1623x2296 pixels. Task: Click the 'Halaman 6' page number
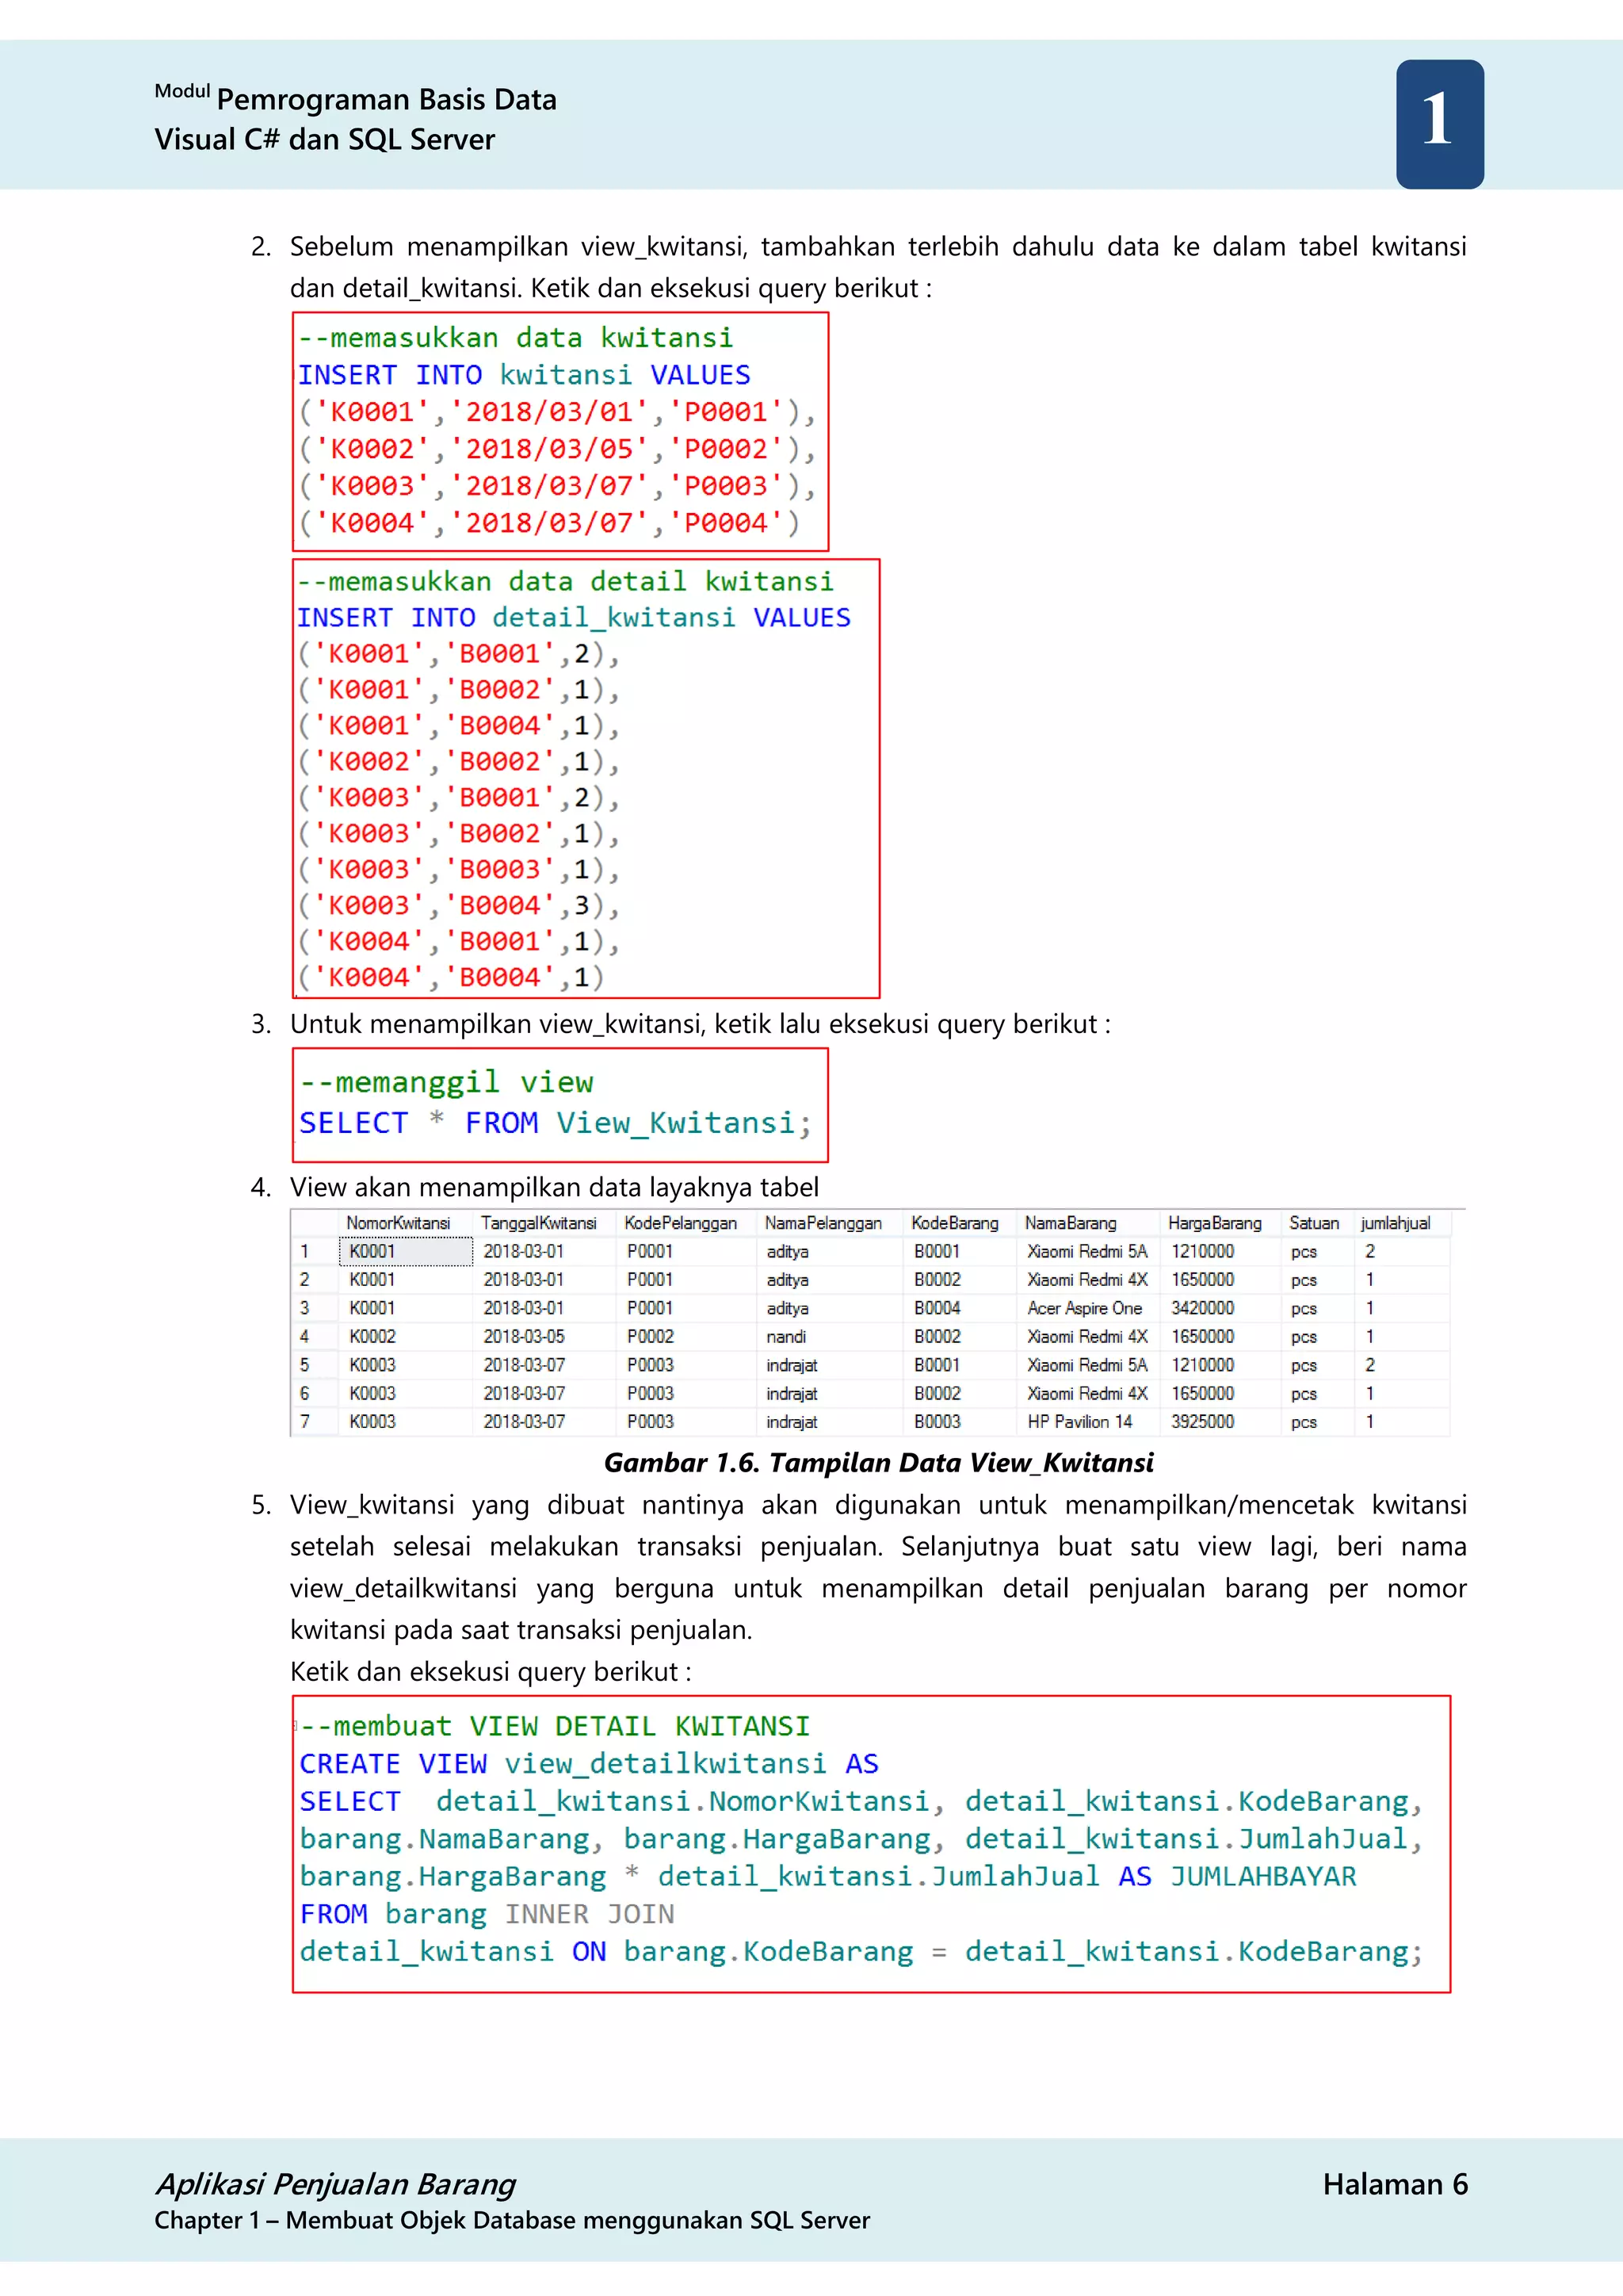click(x=1395, y=2184)
